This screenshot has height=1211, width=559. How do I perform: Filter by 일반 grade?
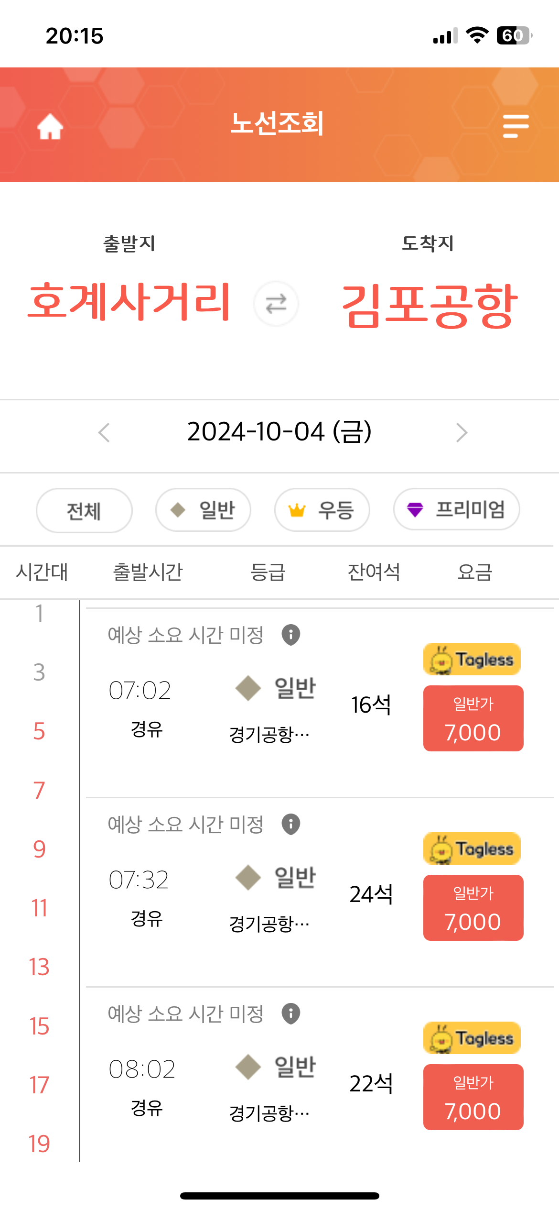coord(203,510)
